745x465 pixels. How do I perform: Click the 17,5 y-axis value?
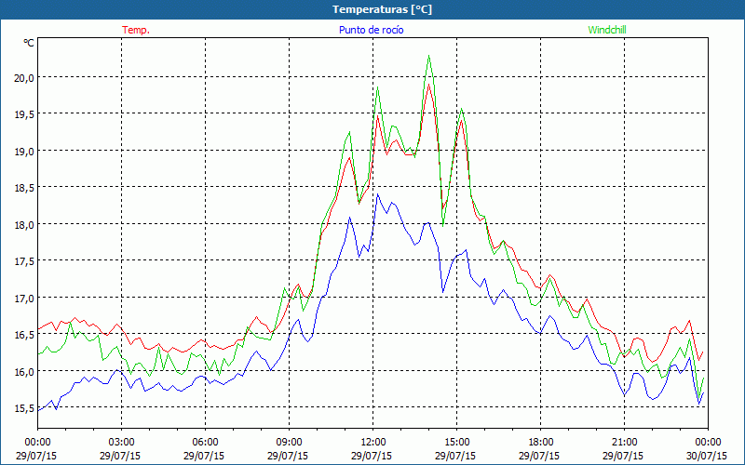click(x=24, y=261)
